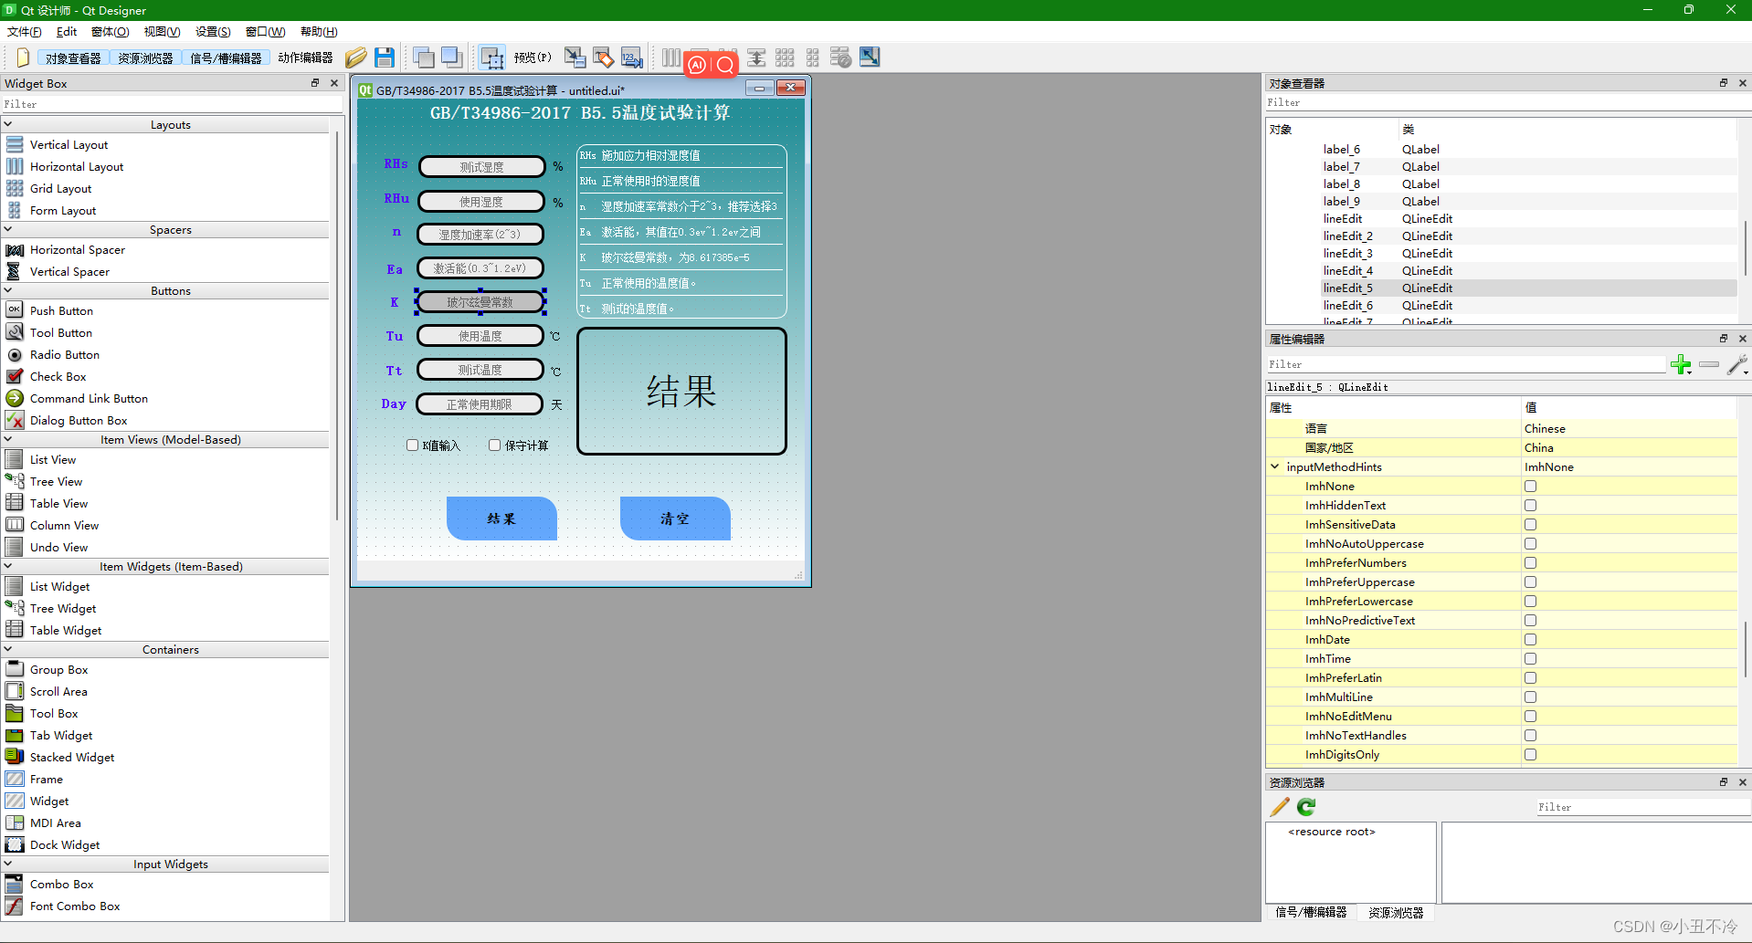Enable the ImhMultiLine checkbox
Screen dimensions: 1752x943
(x=1530, y=697)
